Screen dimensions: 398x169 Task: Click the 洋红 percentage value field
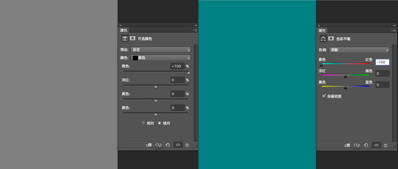coord(178,80)
